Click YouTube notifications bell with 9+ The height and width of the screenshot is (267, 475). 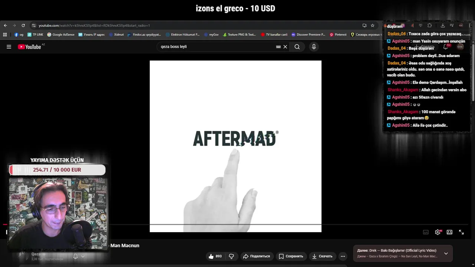point(446,47)
